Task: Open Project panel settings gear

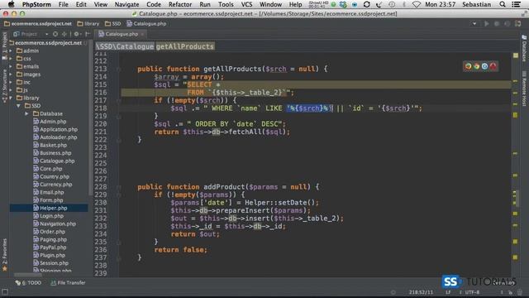Action: pos(77,34)
